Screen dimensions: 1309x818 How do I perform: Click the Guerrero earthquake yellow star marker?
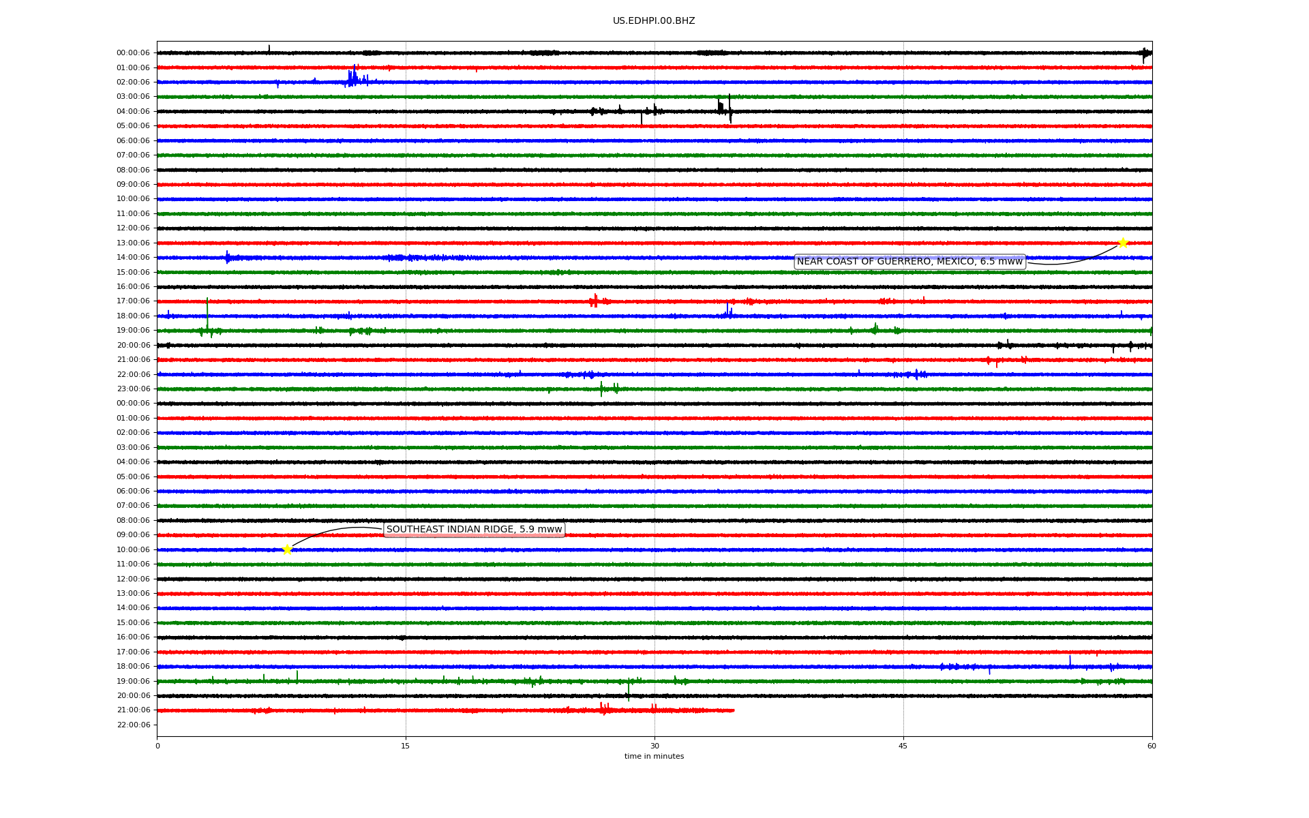pos(1123,243)
